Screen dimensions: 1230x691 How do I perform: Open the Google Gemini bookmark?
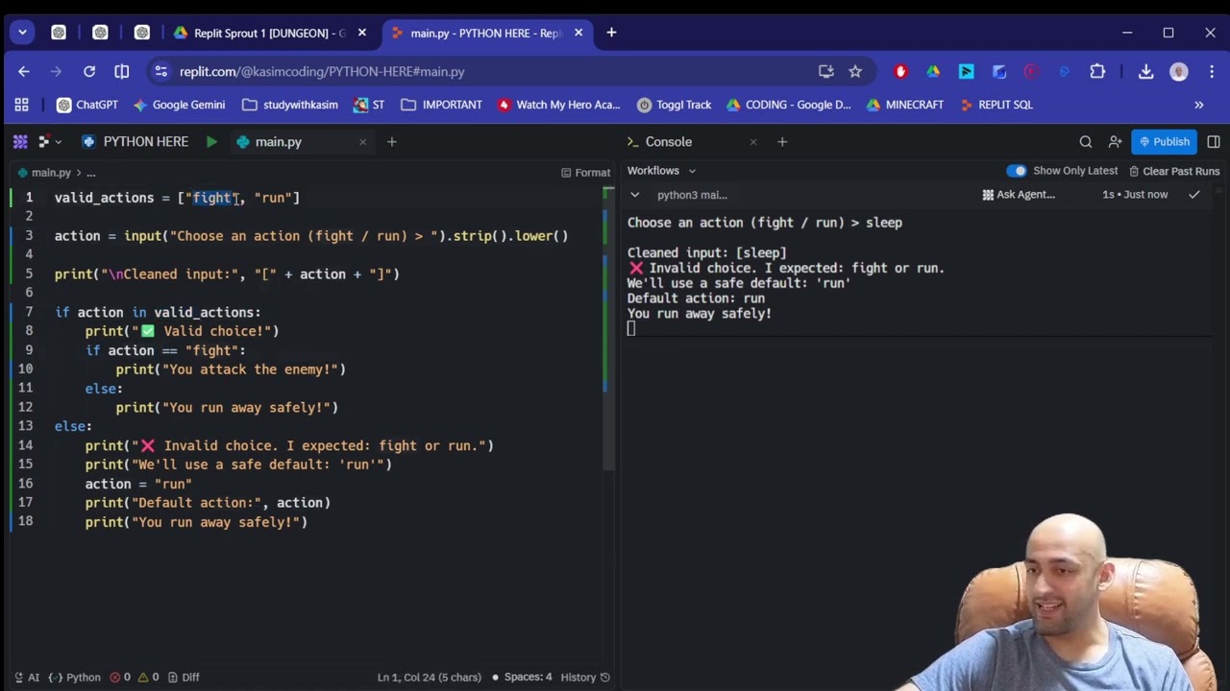tap(180, 105)
